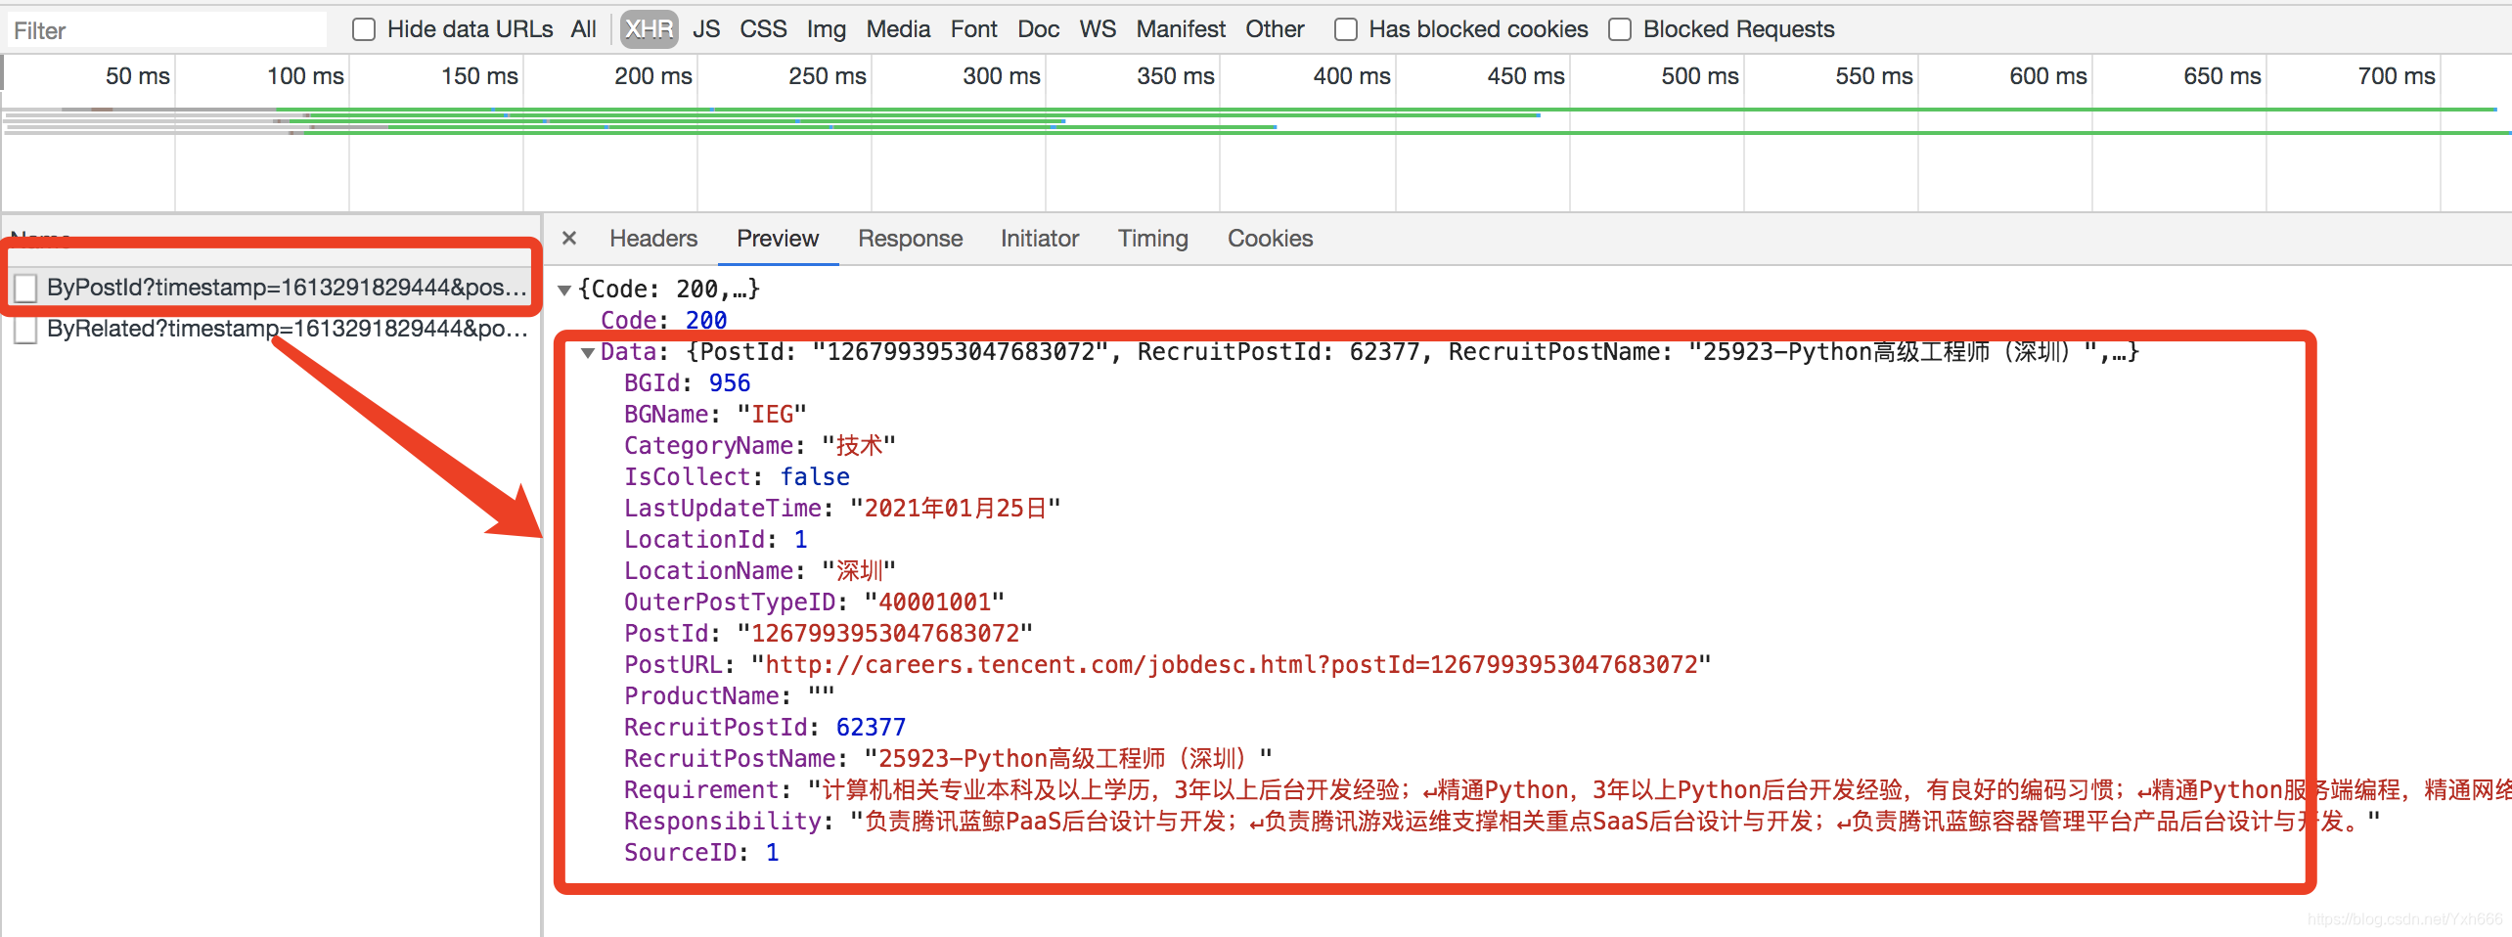The width and height of the screenshot is (2512, 937).
Task: Collapse the root {Code: 200,…} object
Action: tap(564, 290)
